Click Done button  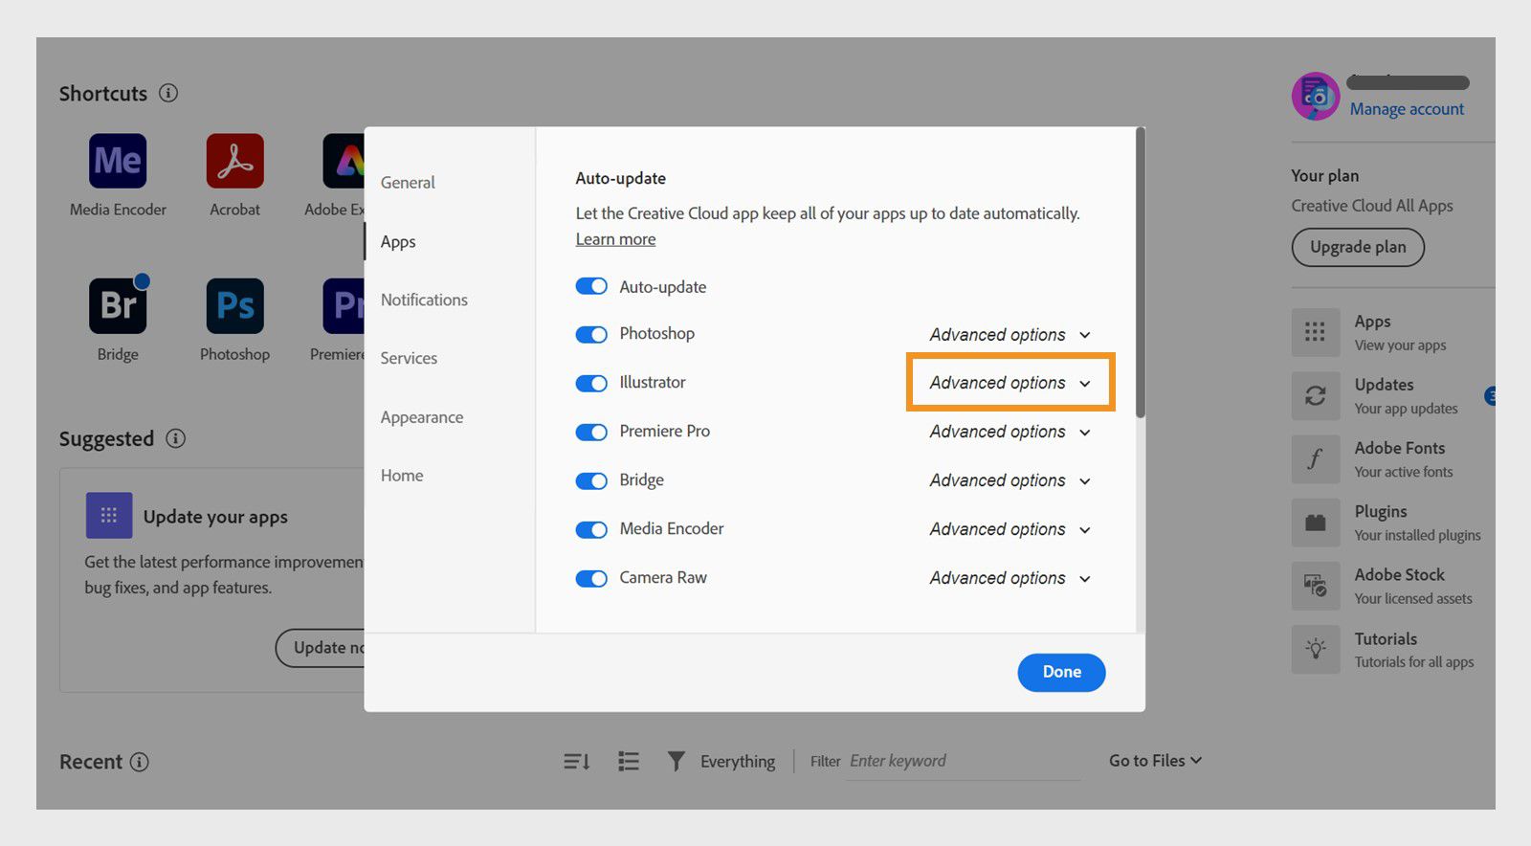point(1061,672)
